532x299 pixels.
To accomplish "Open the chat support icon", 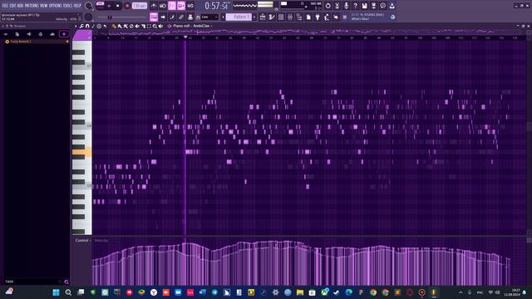I will click(x=382, y=6).
